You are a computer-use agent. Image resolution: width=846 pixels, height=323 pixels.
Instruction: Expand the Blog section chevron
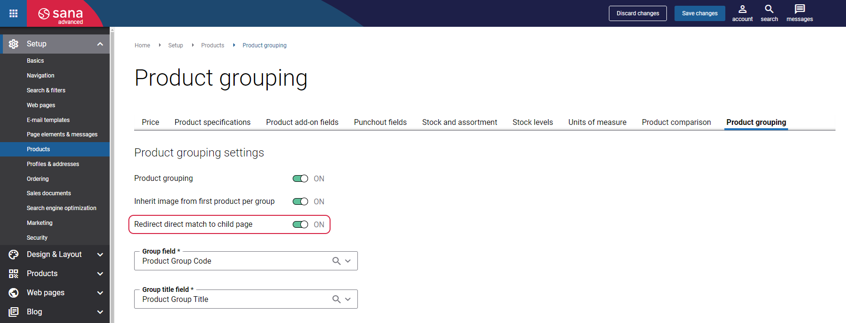[x=100, y=312]
